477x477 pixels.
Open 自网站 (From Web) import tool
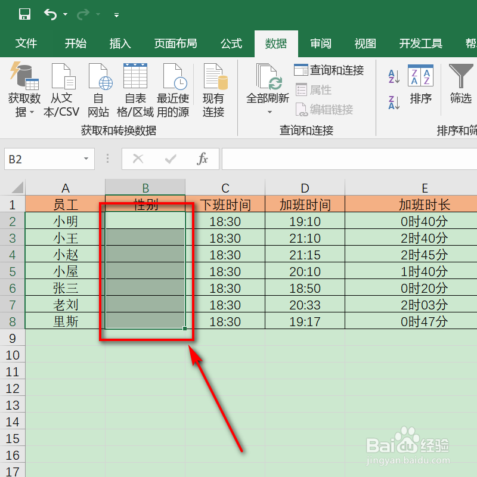point(98,86)
